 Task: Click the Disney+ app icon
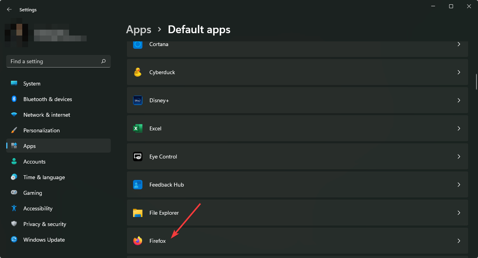pyautogui.click(x=138, y=100)
